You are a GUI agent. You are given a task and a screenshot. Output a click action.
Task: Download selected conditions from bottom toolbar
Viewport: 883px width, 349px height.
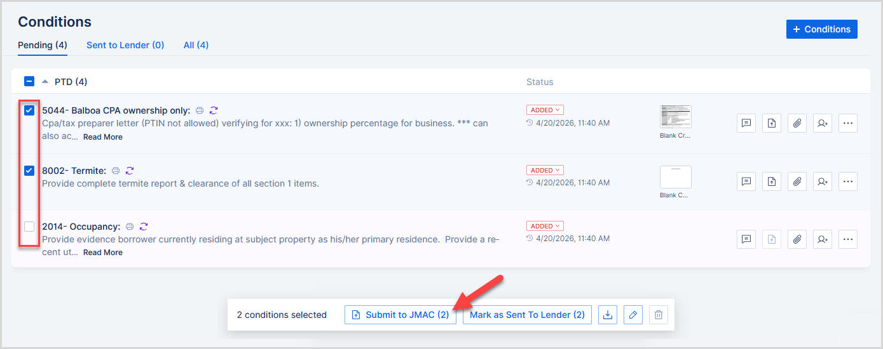[x=608, y=315]
